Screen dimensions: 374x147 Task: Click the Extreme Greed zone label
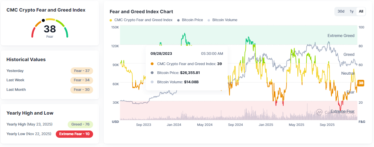click(341, 36)
